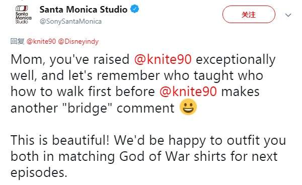
Task: Open the @knite90 mention before "makes"
Action: (188, 91)
